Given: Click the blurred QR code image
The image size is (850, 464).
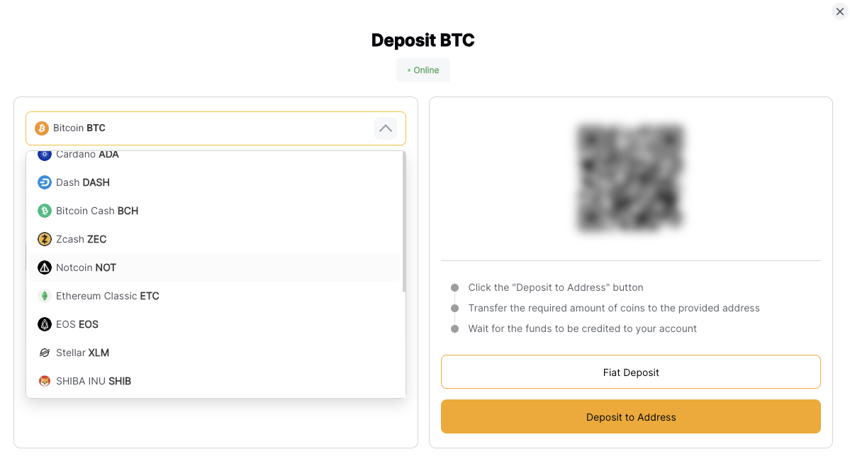Looking at the screenshot, I should point(630,178).
